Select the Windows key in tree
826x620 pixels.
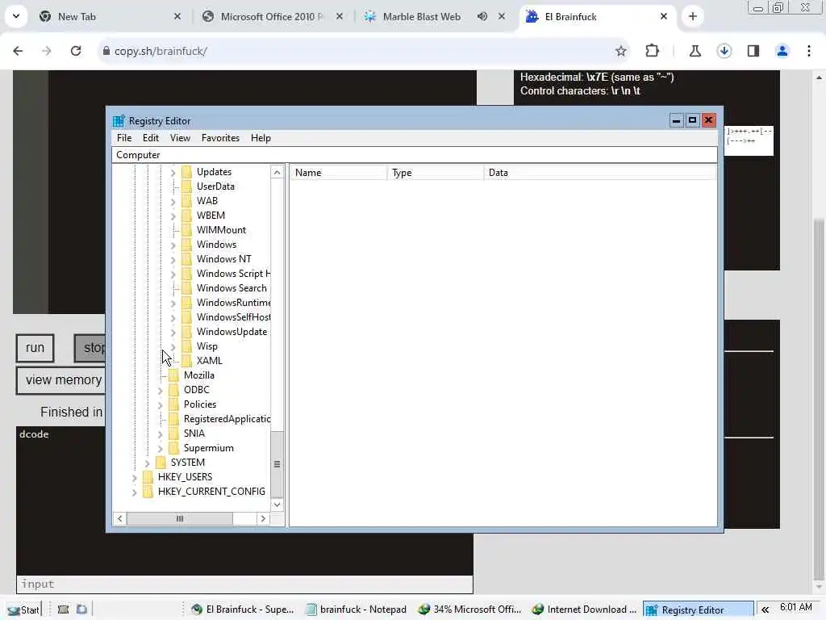216,245
